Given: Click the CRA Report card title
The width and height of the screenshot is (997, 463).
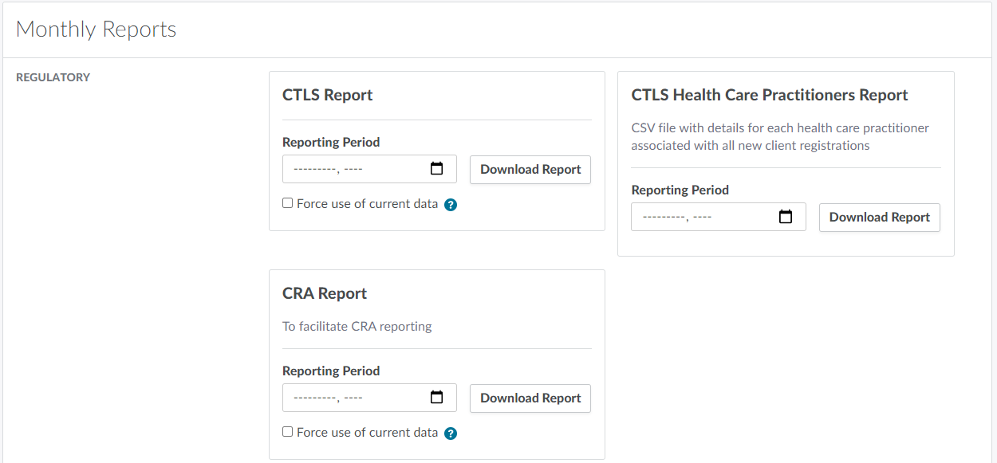Looking at the screenshot, I should point(325,293).
